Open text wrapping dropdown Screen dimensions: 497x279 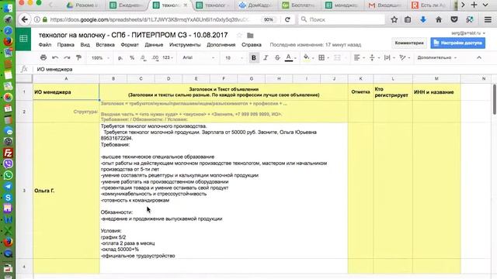click(389, 57)
